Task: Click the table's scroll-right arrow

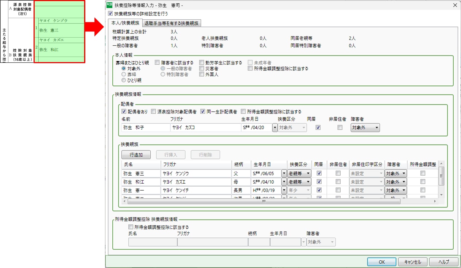Action: pyautogui.click(x=435, y=201)
